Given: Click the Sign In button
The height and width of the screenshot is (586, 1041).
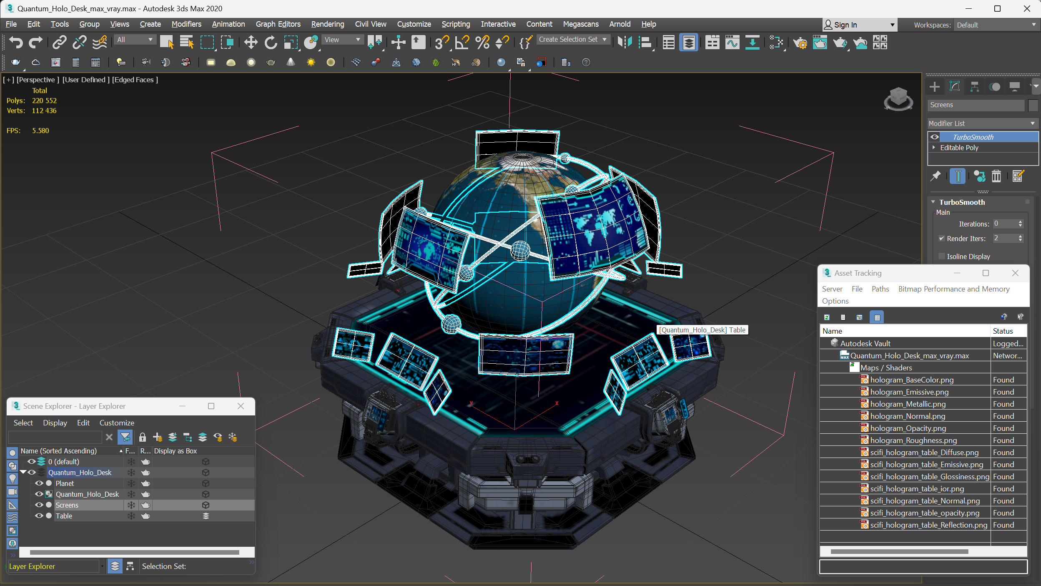Looking at the screenshot, I should [845, 25].
